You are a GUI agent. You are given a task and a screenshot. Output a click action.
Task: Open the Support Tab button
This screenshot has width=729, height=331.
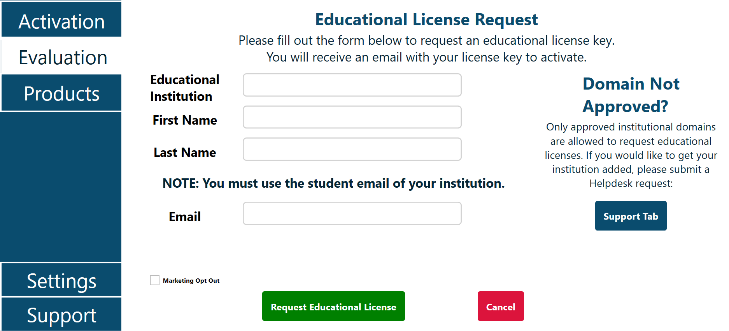(631, 216)
